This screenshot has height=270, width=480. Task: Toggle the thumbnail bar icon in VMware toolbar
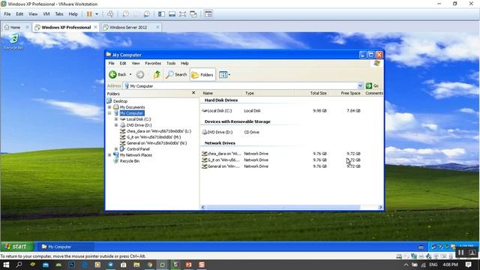172,14
